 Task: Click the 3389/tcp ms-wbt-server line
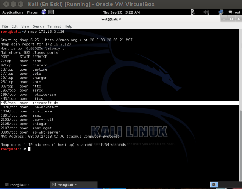[30, 132]
